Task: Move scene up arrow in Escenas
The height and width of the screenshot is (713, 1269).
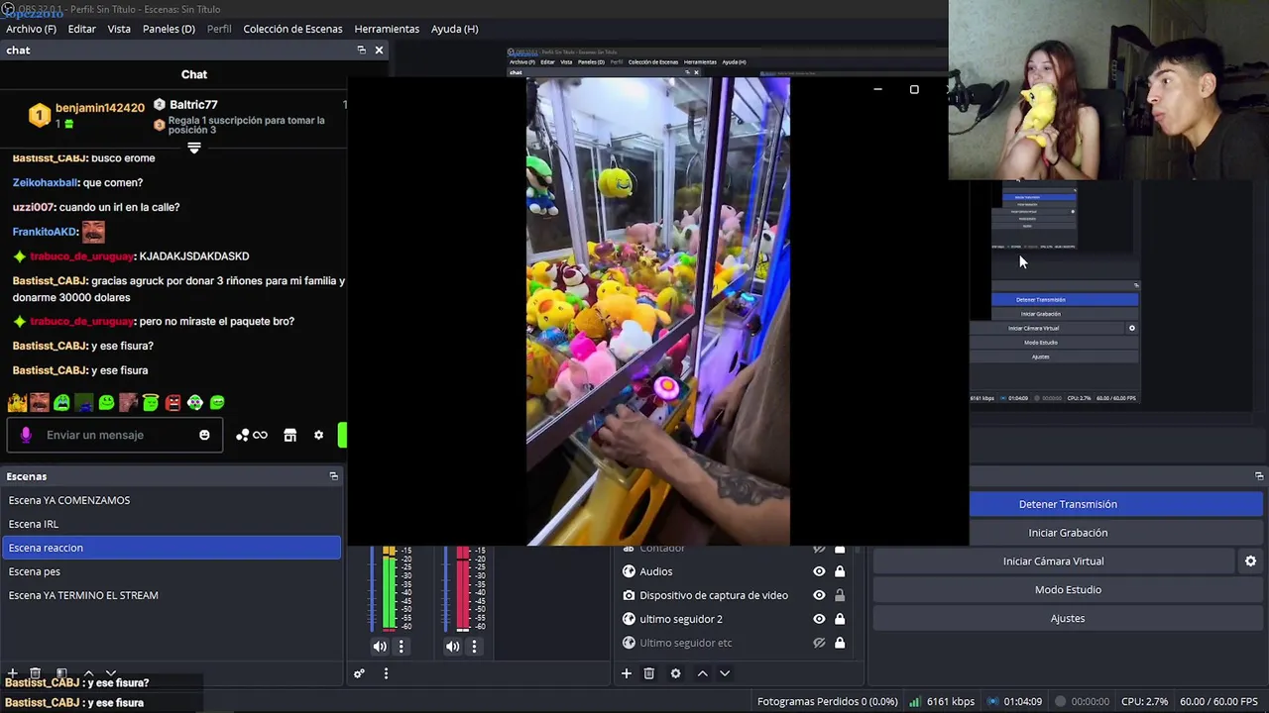Action: coord(88,672)
